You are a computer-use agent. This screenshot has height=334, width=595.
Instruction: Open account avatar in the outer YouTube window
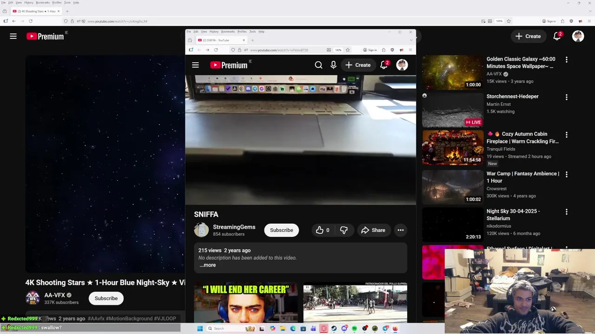coord(578,36)
